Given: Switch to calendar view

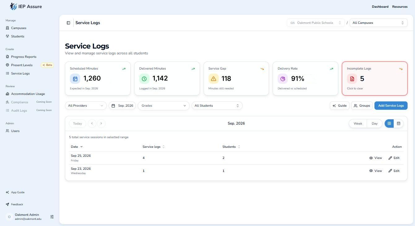Looking at the screenshot, I should click(399, 123).
